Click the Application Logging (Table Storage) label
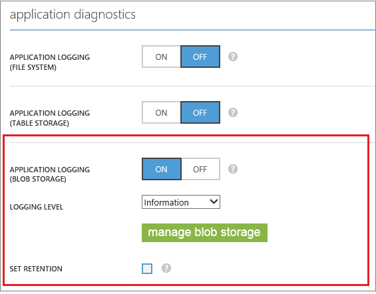This screenshot has width=376, height=294. (x=50, y=118)
